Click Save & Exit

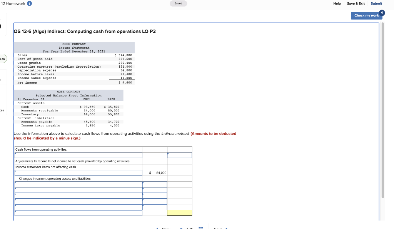[356, 3]
